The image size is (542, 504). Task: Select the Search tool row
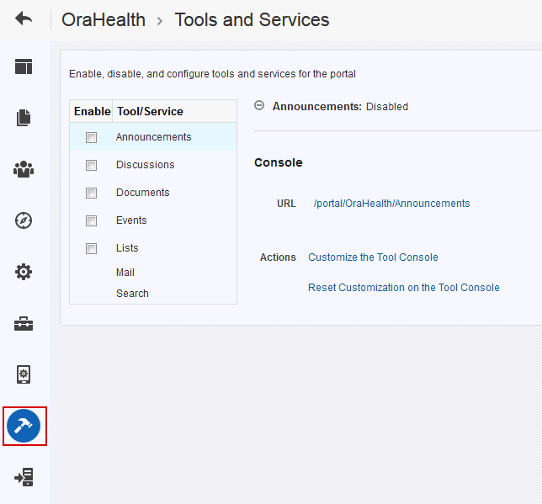153,293
